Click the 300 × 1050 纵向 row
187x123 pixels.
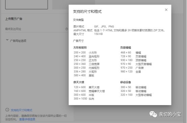[x=84, y=99]
